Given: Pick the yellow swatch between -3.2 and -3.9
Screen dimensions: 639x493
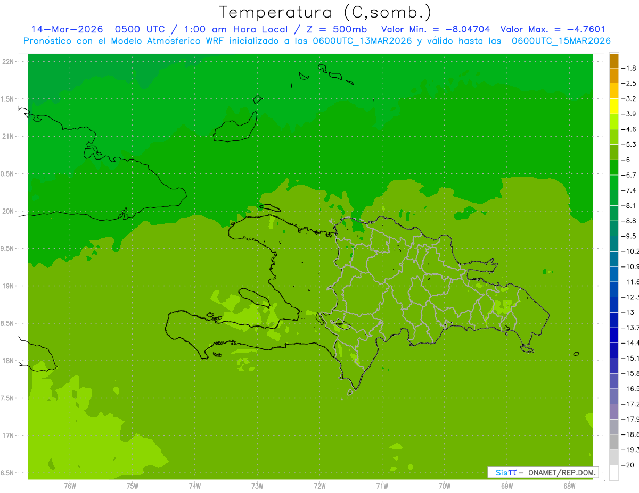Looking at the screenshot, I should (614, 106).
